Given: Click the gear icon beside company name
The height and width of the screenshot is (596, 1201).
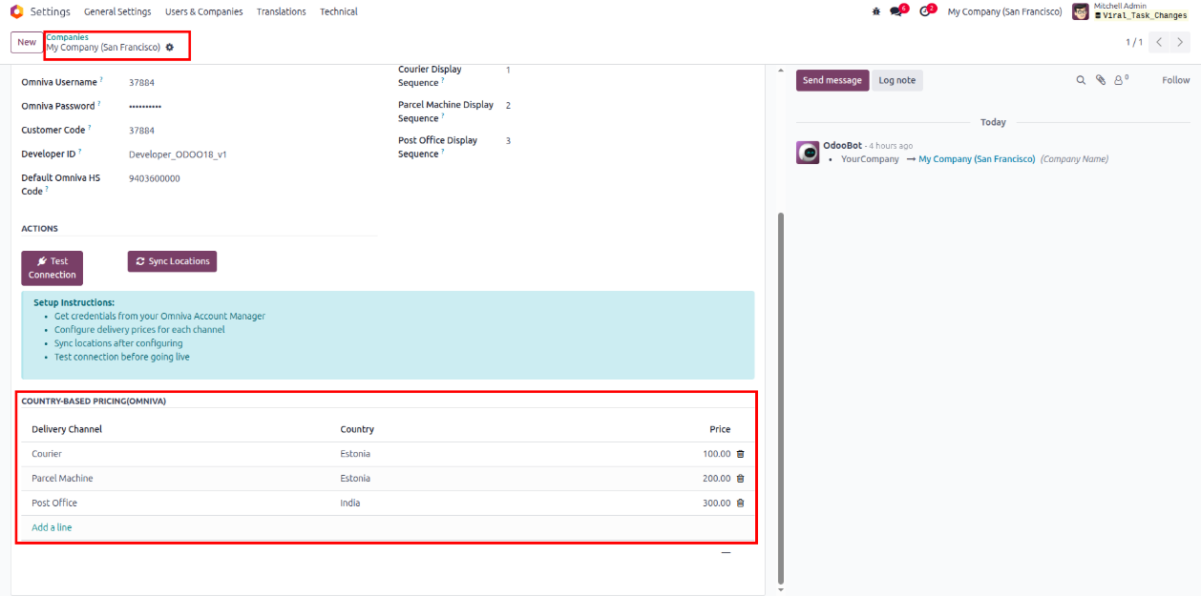Looking at the screenshot, I should 170,47.
